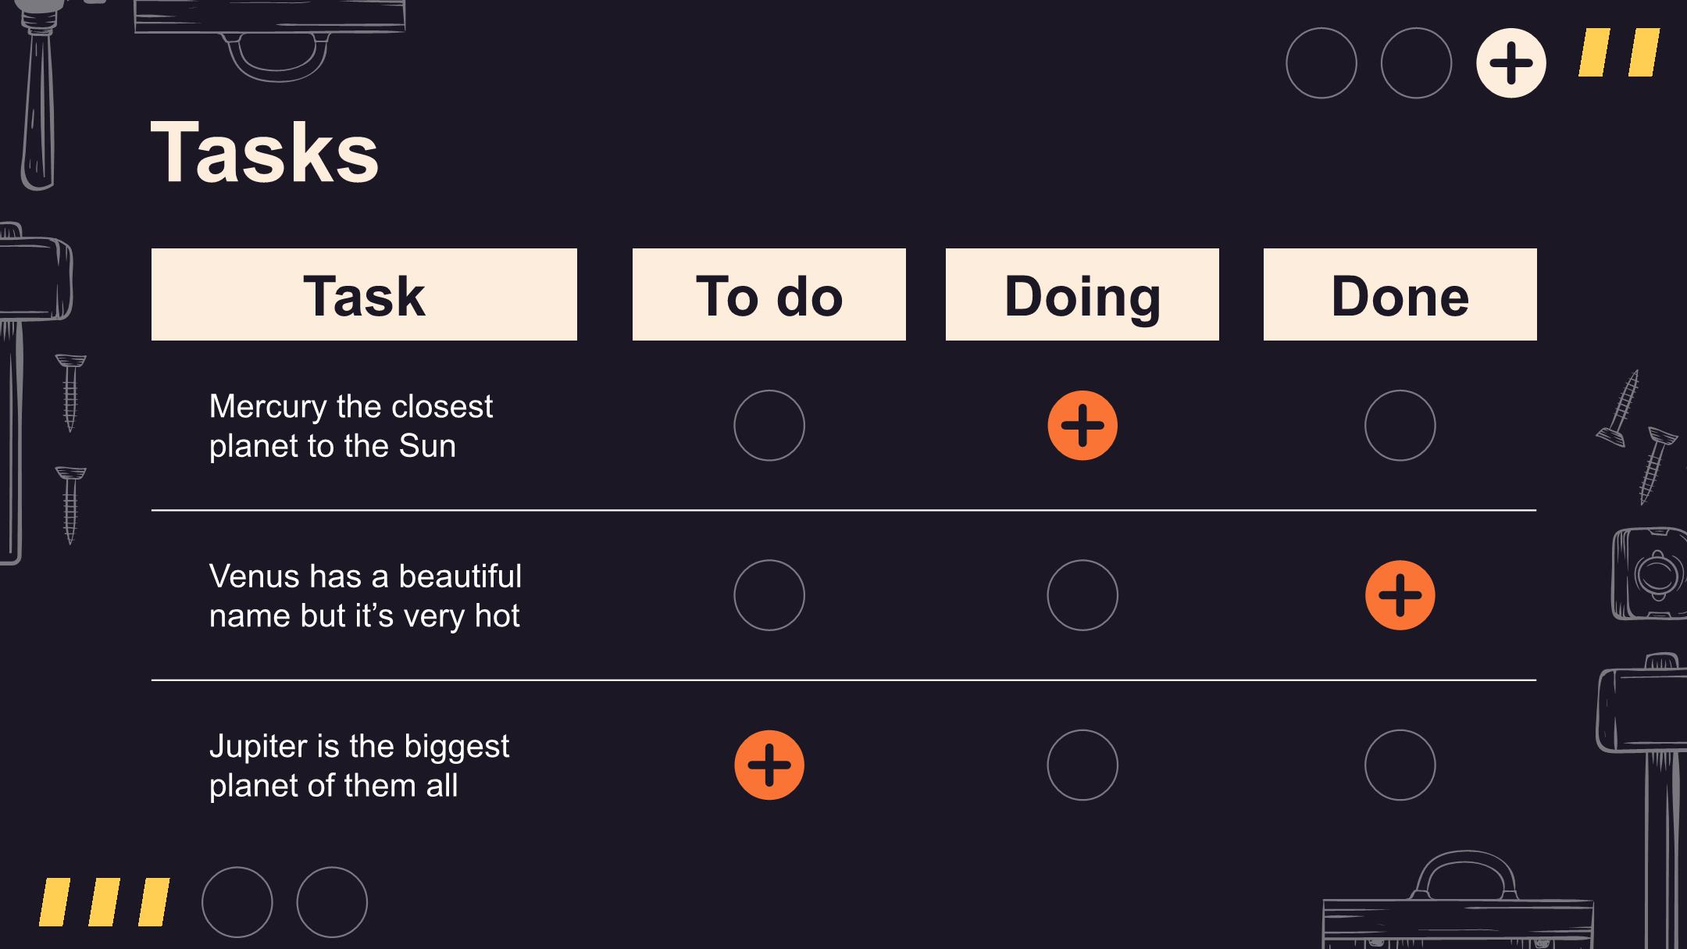Click the Tasks slide title
Screen dimensions: 1687x949
tap(265, 152)
